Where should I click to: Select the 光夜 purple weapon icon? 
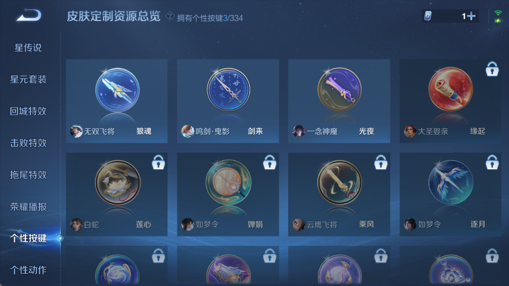pos(339,90)
